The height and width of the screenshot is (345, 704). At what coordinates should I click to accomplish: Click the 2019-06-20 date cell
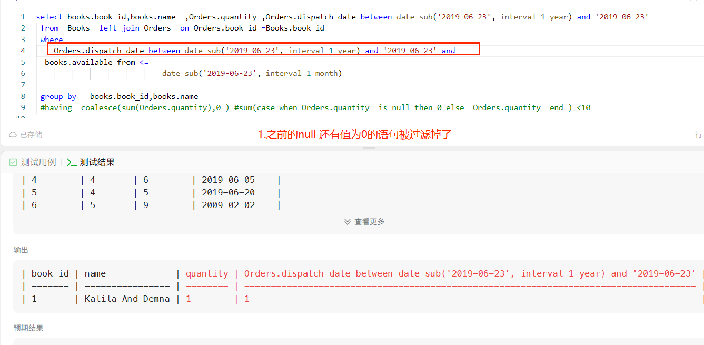228,193
